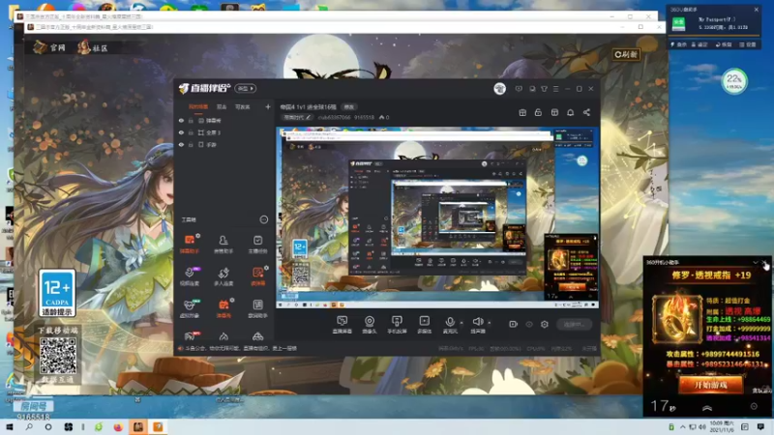This screenshot has width=774, height=435.
Task: Add a phone screen mirroring source
Action: click(x=397, y=324)
